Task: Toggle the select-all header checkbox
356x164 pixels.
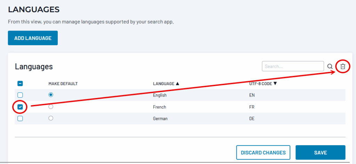Action: click(20, 84)
